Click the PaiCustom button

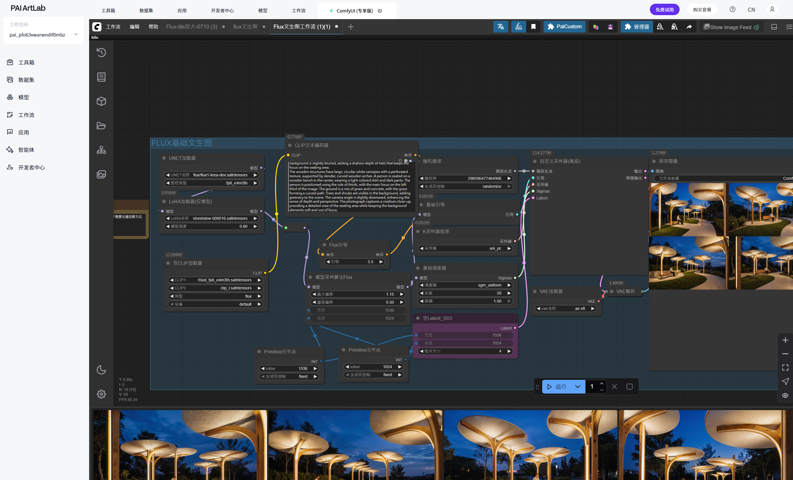(564, 27)
